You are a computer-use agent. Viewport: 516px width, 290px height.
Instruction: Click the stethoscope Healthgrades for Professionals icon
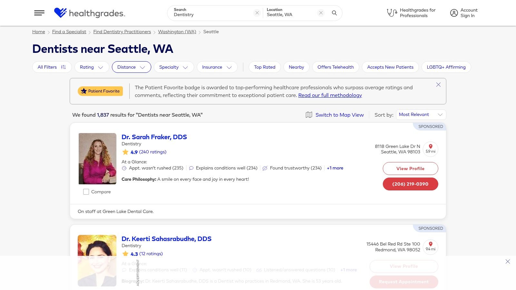391,13
